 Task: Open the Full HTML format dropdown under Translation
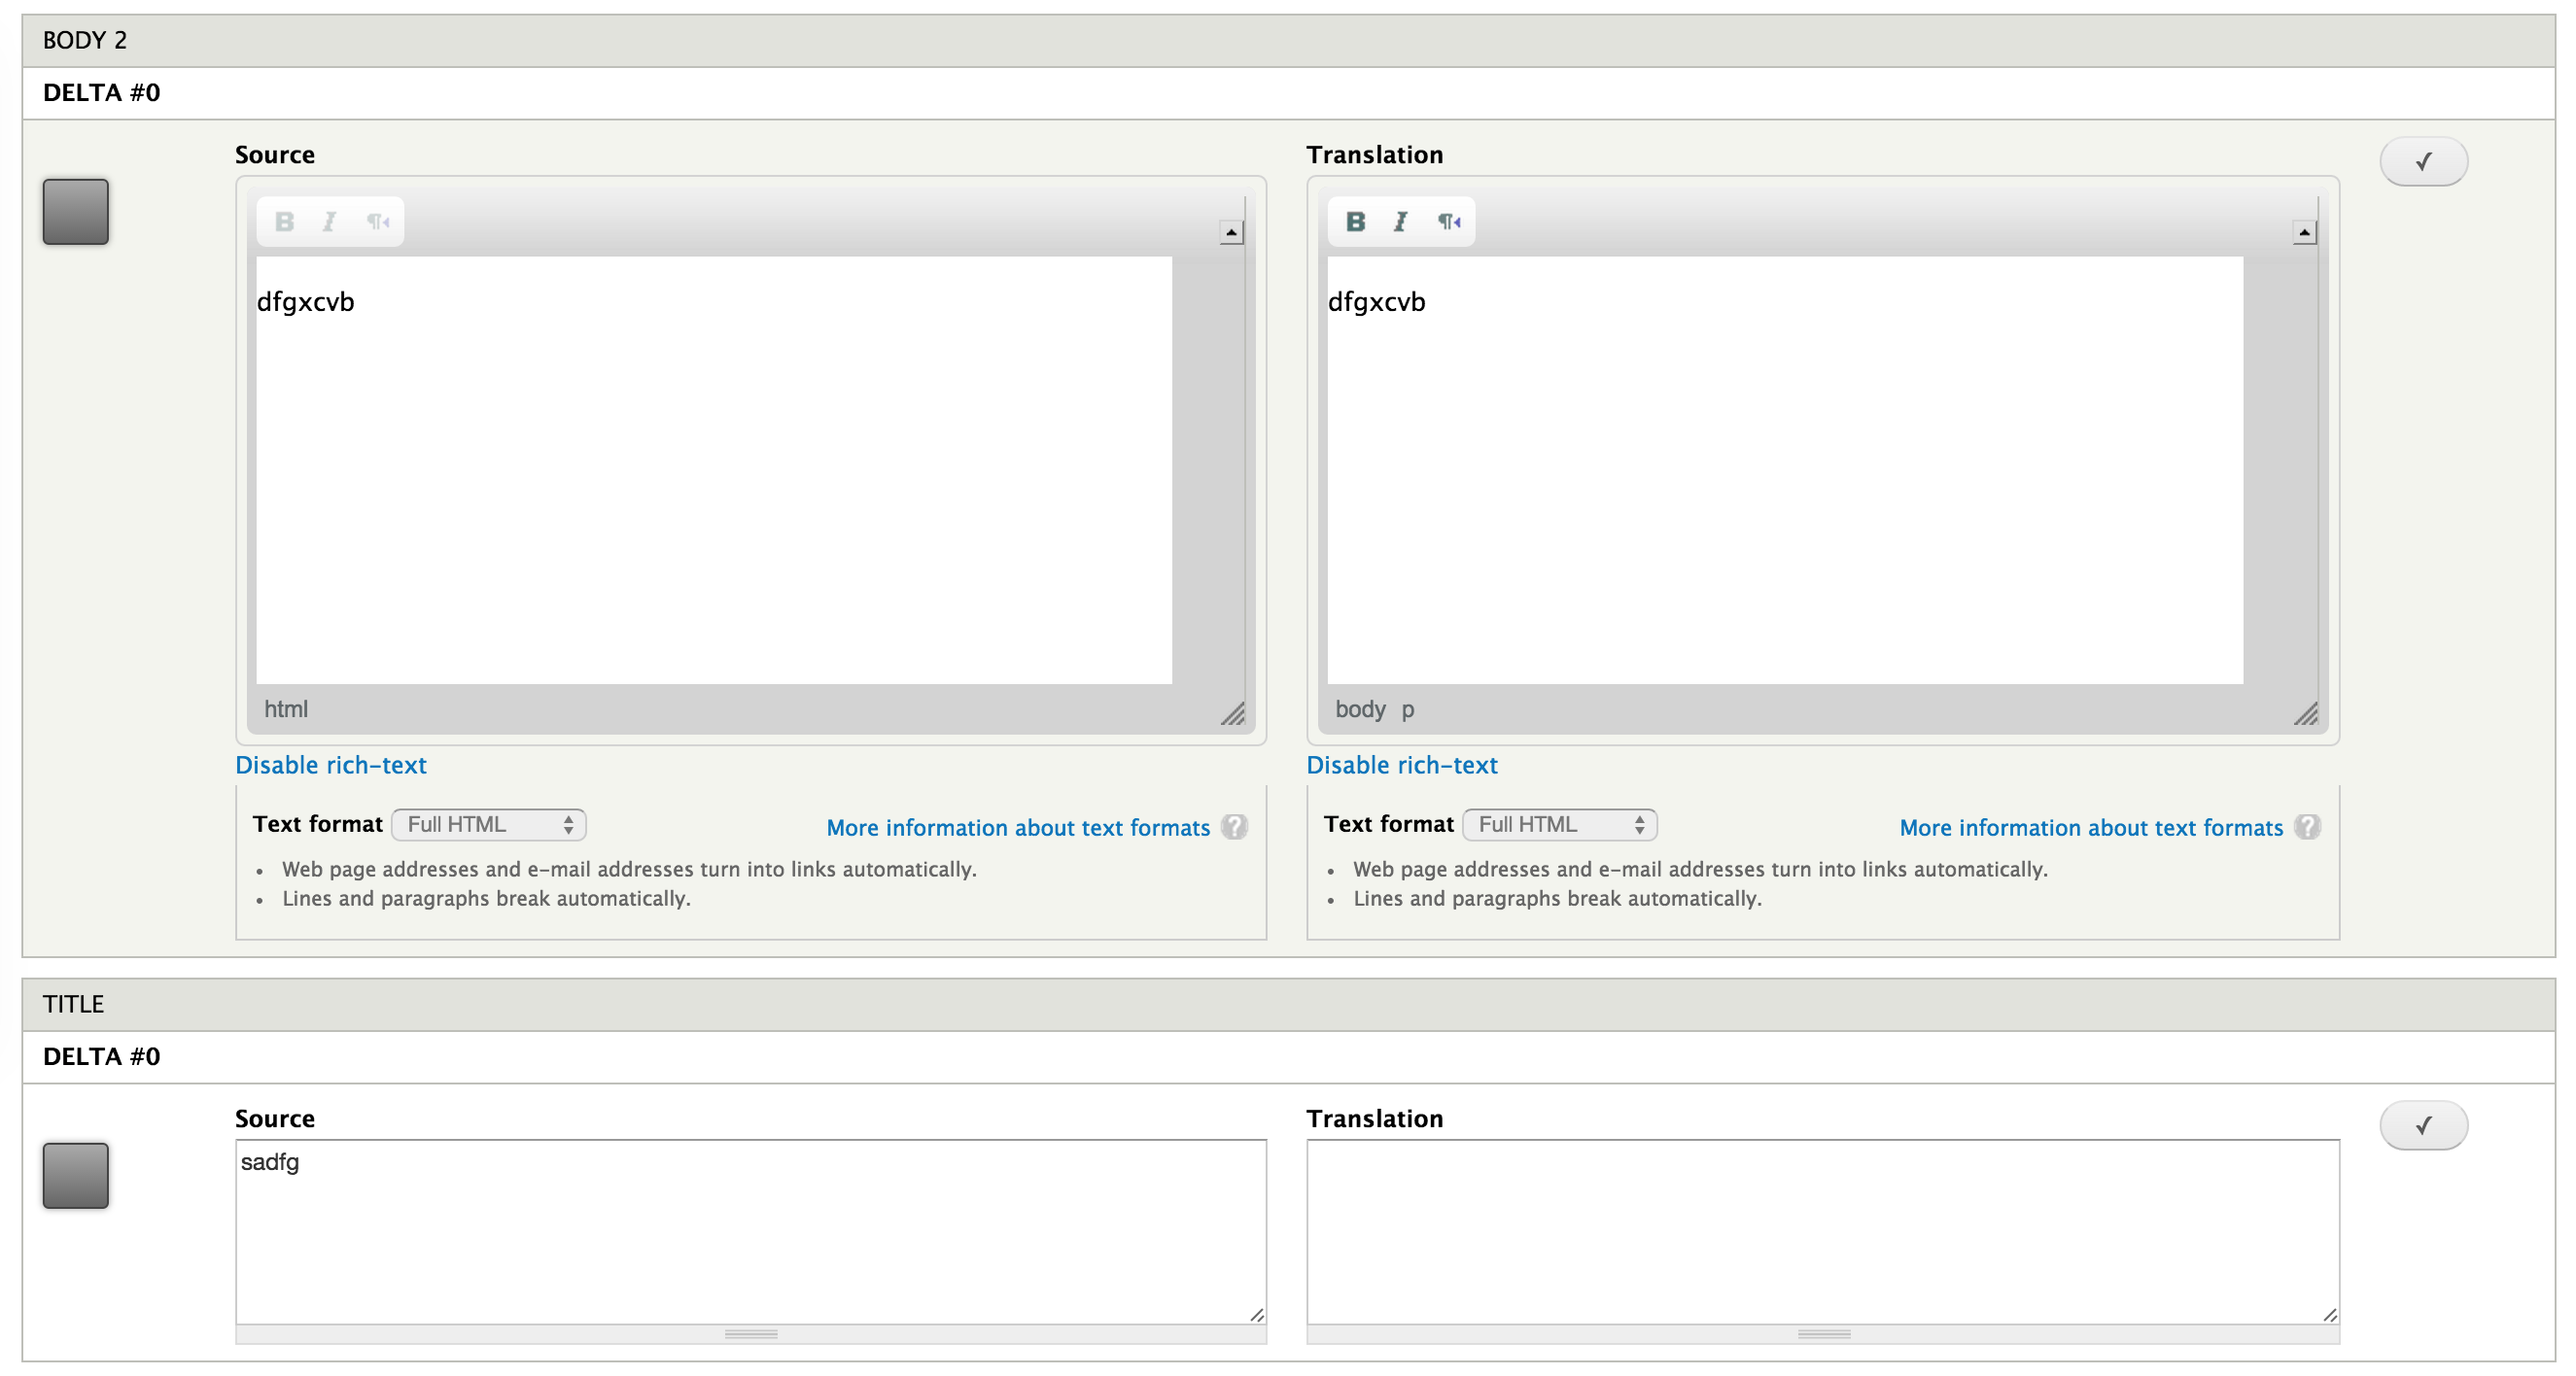pyautogui.click(x=1560, y=824)
